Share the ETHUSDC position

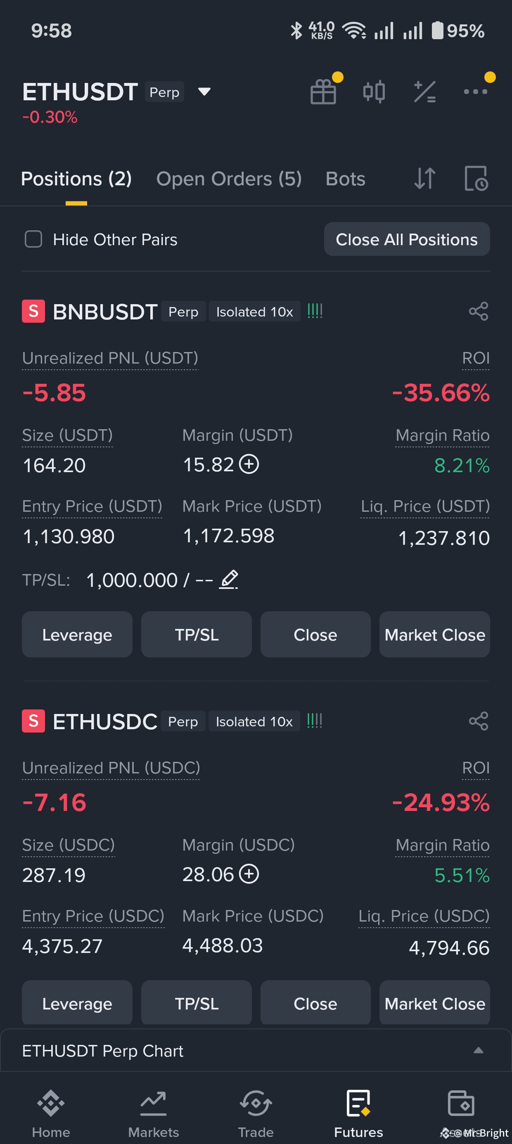[478, 721]
